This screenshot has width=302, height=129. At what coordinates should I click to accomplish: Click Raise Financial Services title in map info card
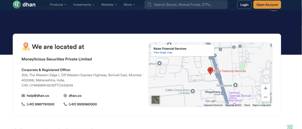point(170,49)
